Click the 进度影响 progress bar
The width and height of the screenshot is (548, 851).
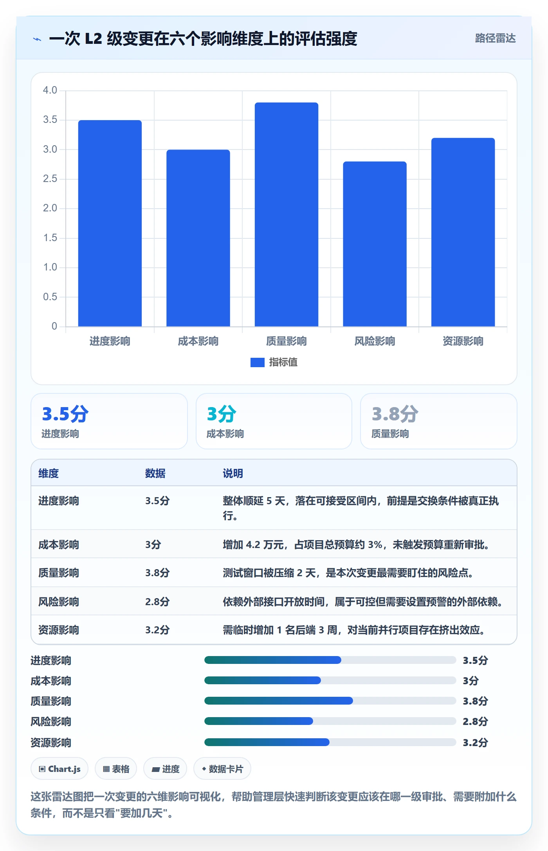click(330, 660)
